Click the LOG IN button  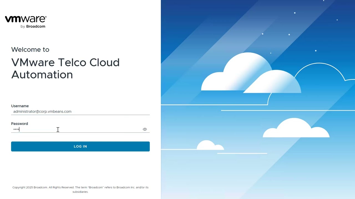point(80,146)
